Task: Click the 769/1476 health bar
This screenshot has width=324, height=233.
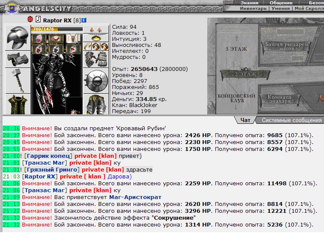Action: 56,29
